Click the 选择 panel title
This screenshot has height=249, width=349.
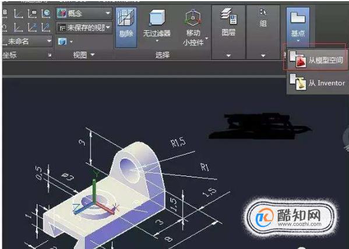(x=163, y=55)
